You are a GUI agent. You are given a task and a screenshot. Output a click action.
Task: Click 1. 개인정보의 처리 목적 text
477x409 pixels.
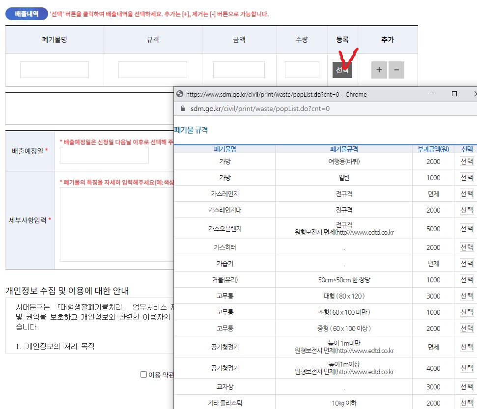click(x=55, y=346)
